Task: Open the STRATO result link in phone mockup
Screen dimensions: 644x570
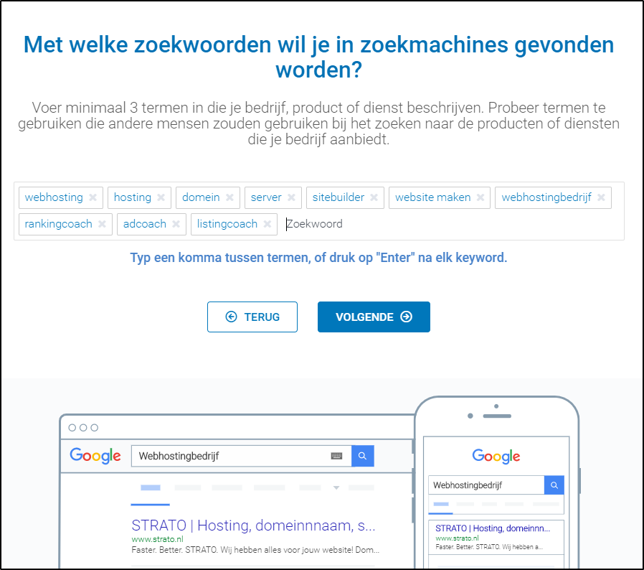Action: [x=492, y=528]
